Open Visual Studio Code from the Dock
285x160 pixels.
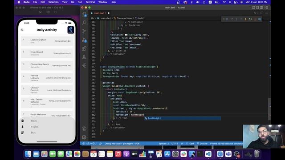pos(208,154)
